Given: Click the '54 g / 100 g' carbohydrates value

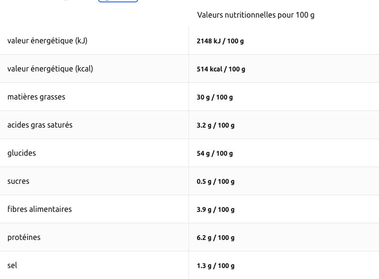Looking at the screenshot, I should (215, 154).
